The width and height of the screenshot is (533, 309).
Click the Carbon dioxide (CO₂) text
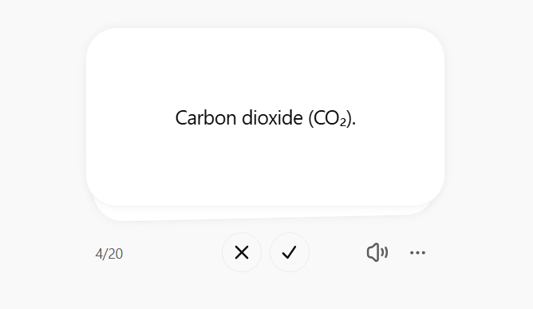click(x=266, y=118)
